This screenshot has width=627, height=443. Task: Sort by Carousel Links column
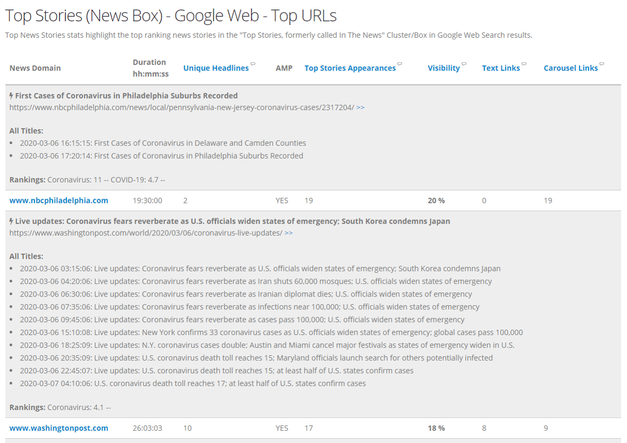[571, 68]
